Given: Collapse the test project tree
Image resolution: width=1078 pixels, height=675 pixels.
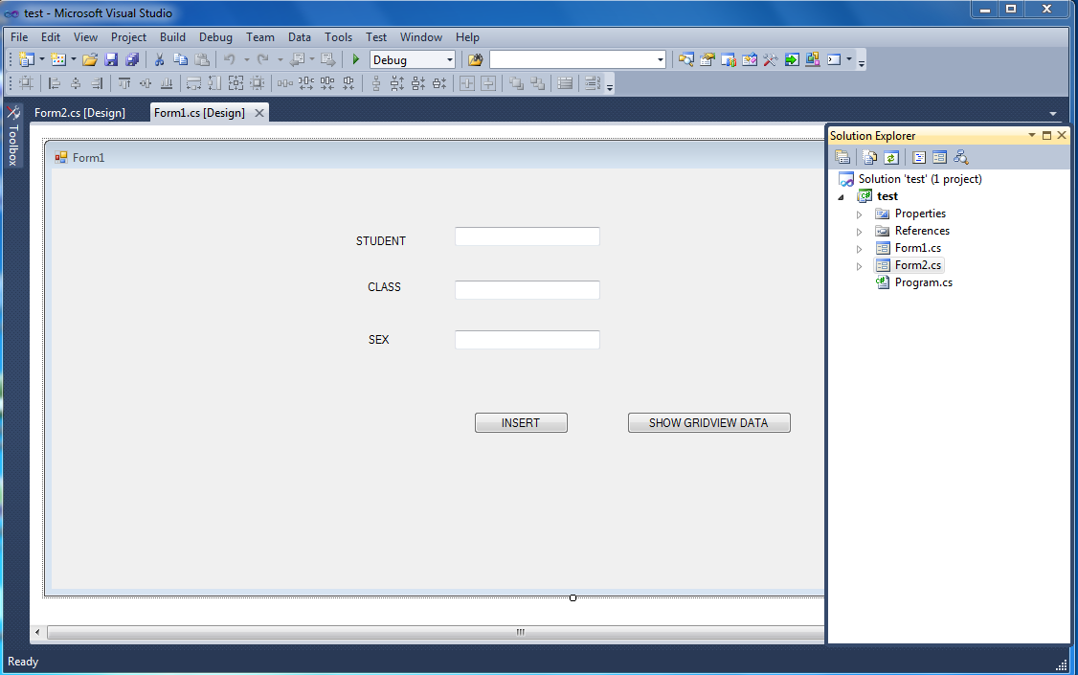Looking at the screenshot, I should click(x=842, y=195).
